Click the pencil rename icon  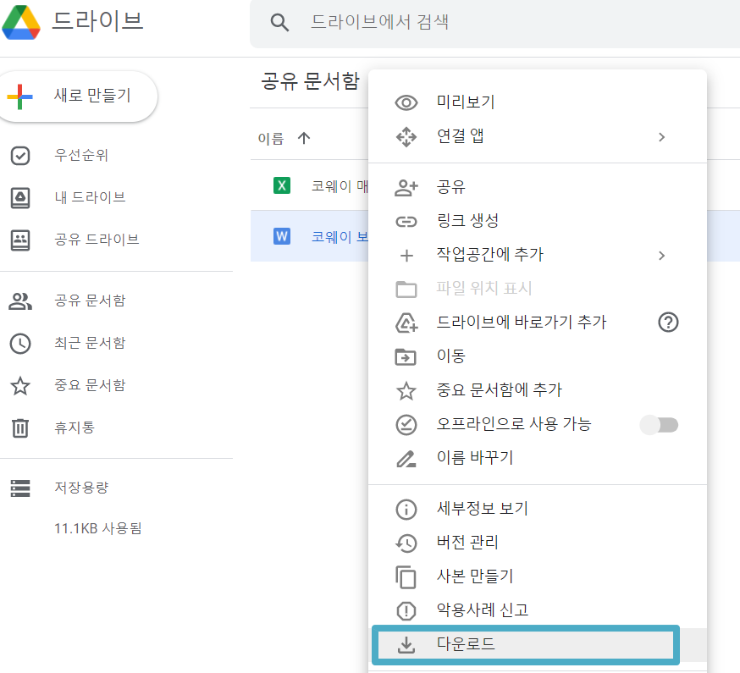tap(406, 459)
